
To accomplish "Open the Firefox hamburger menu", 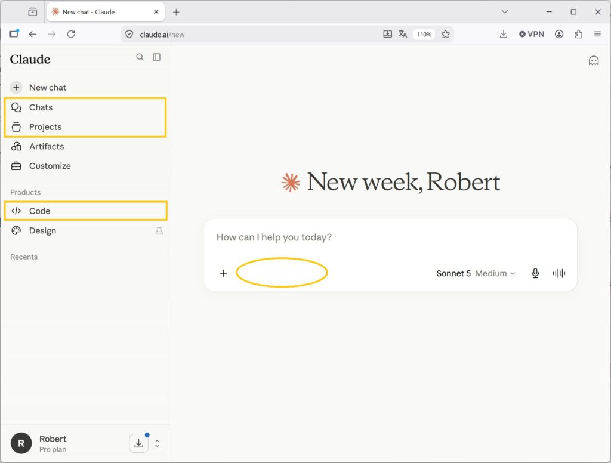I will click(x=597, y=34).
